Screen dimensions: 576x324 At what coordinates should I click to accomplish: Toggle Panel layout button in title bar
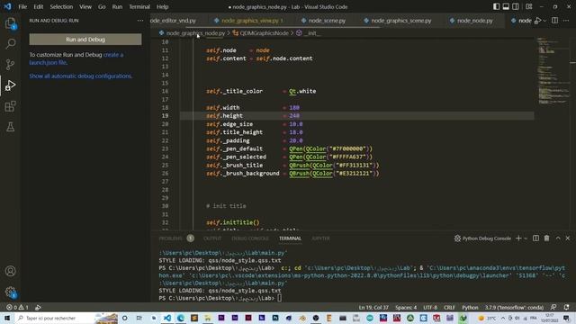point(506,6)
